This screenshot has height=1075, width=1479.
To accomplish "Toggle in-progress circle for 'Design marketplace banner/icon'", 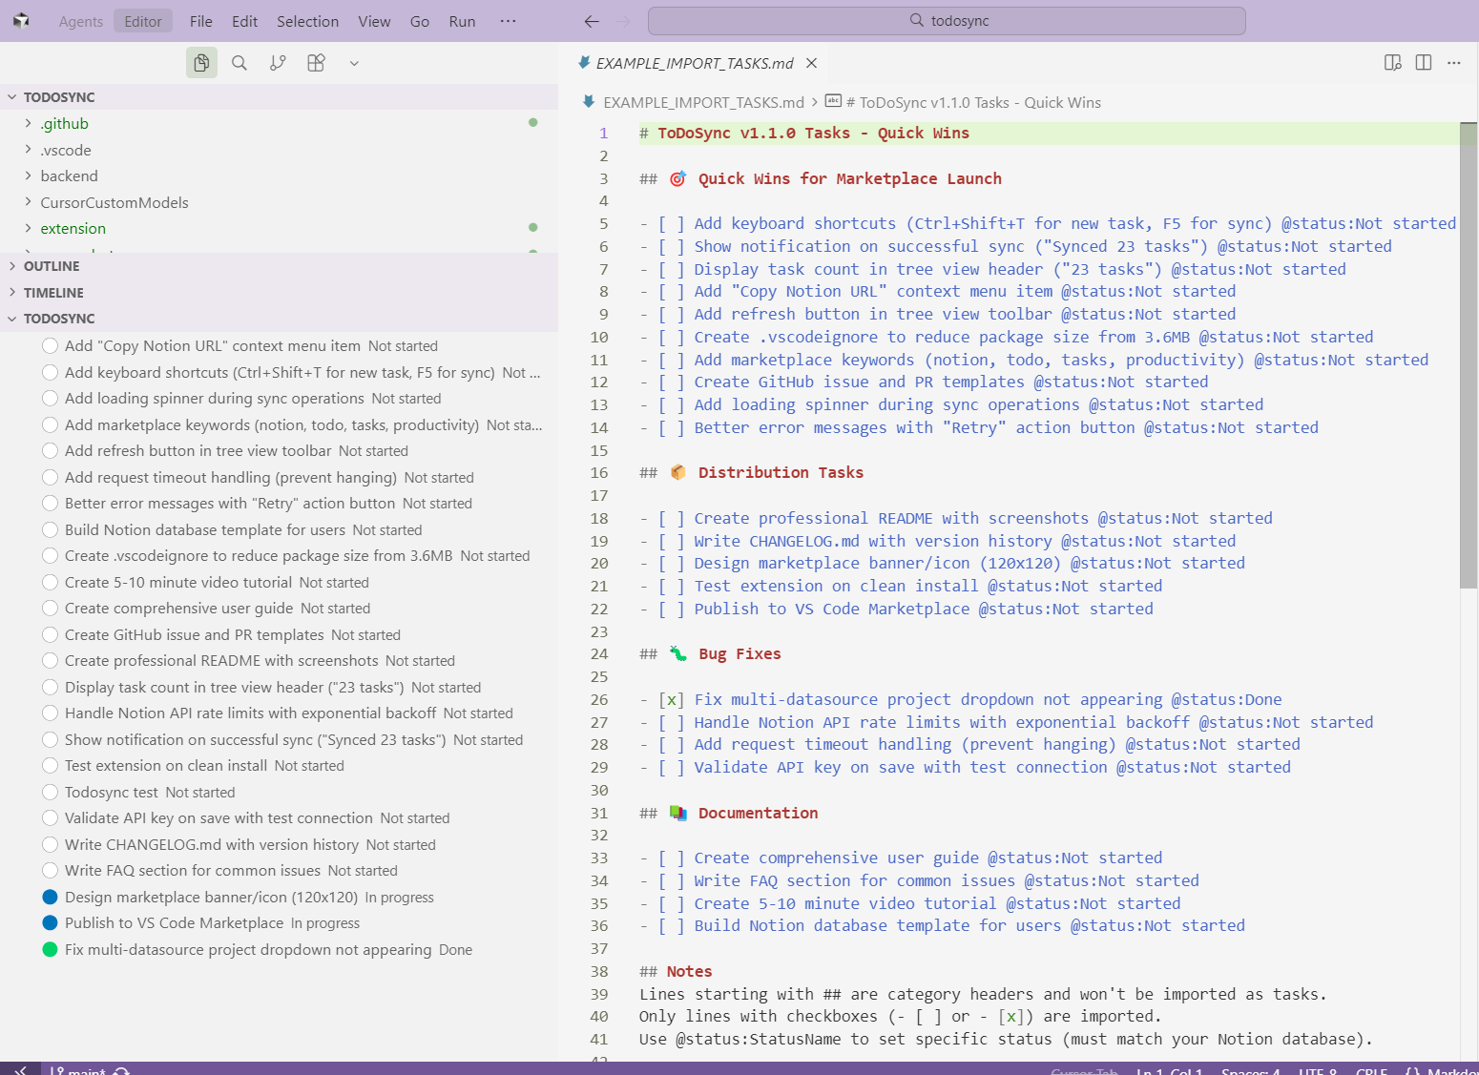I will click(51, 898).
